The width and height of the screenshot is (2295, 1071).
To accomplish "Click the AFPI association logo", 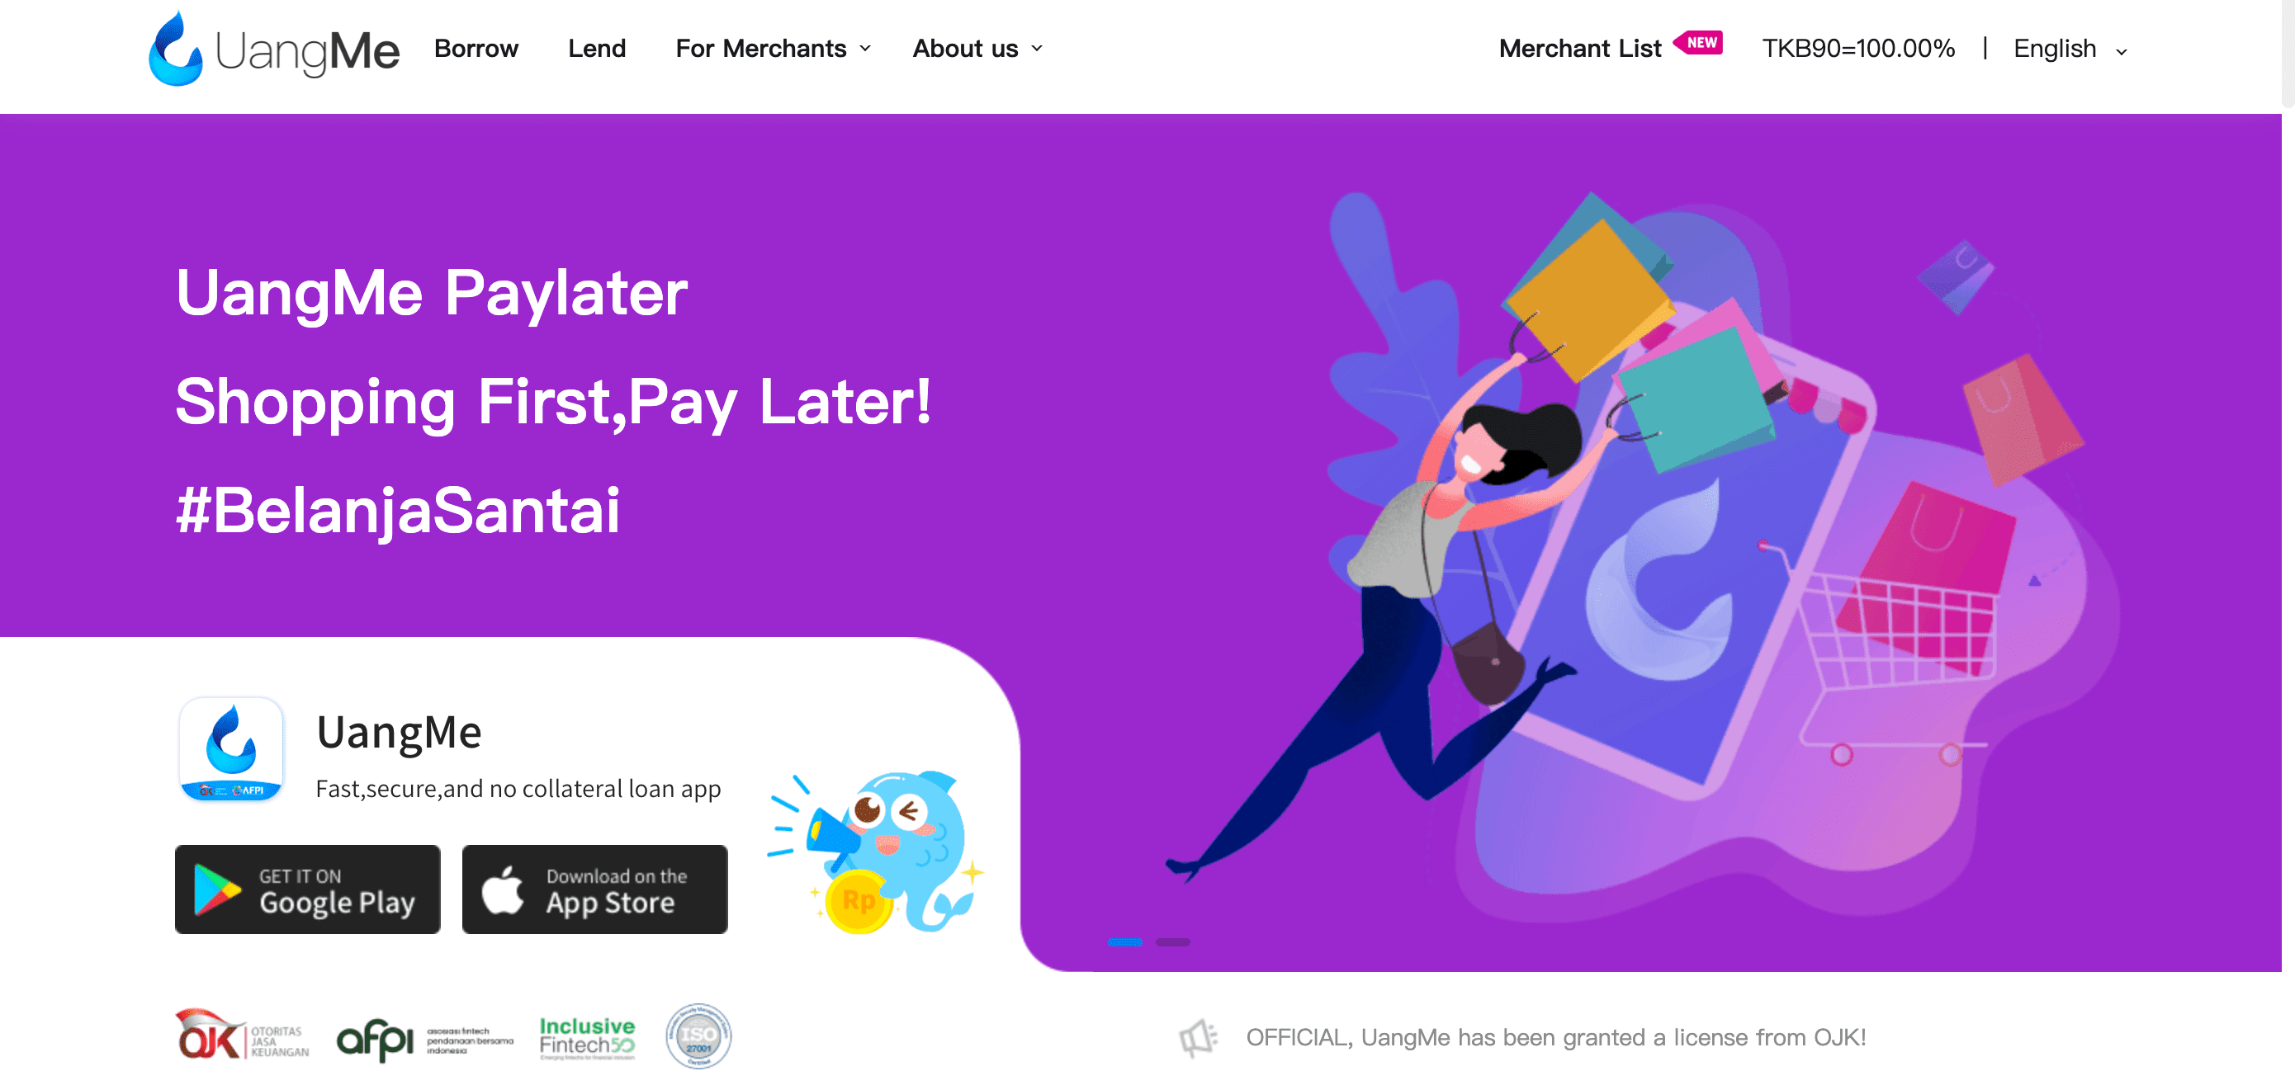I will 425,1039.
